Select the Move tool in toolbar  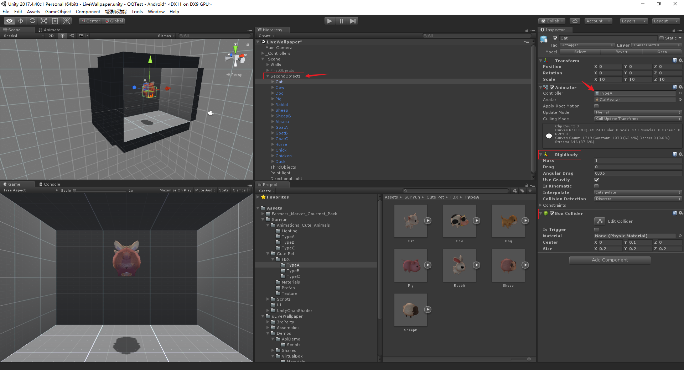(21, 21)
